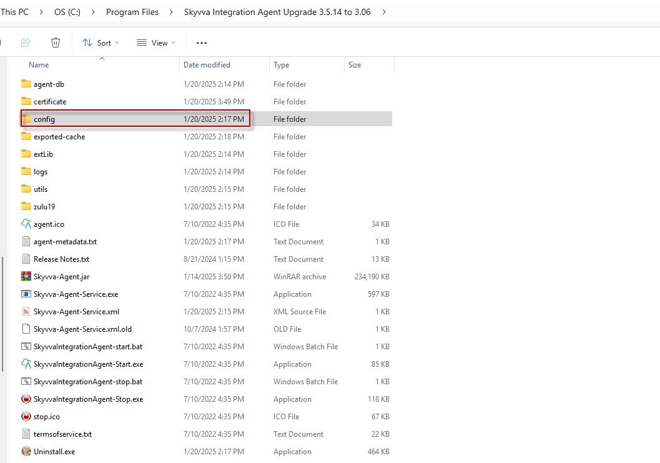The width and height of the screenshot is (660, 463).
Task: Select the Release Notes.txt file
Action: point(61,259)
